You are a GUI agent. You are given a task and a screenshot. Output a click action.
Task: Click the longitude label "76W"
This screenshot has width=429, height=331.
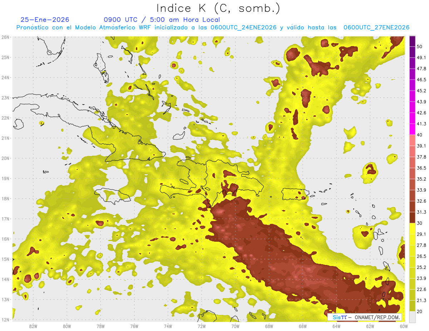pos(134,326)
